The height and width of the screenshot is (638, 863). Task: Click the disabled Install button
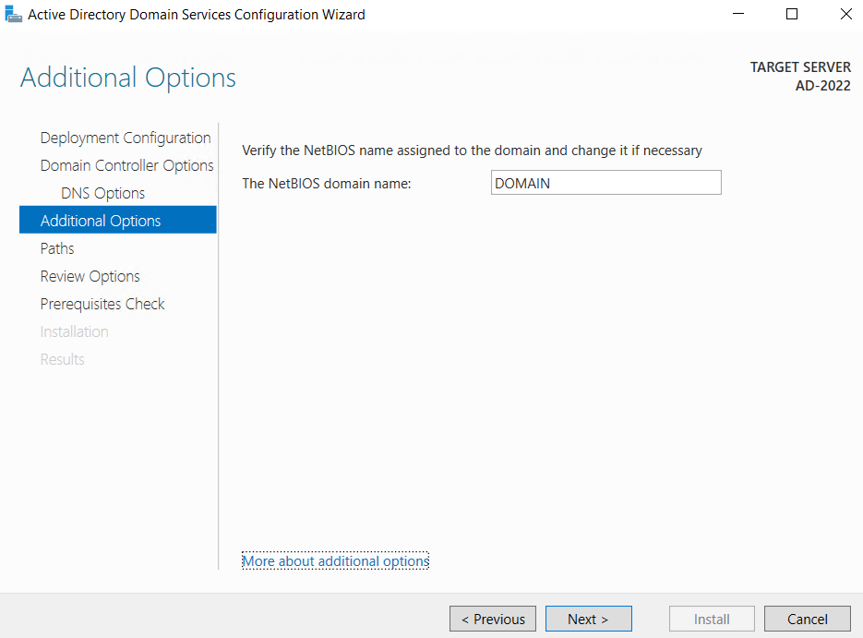coord(711,619)
